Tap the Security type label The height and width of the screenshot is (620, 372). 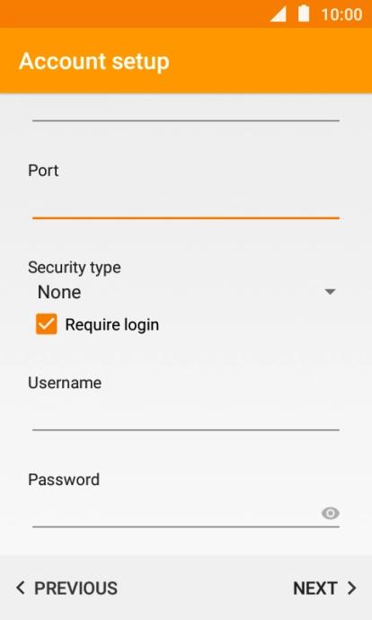click(75, 268)
